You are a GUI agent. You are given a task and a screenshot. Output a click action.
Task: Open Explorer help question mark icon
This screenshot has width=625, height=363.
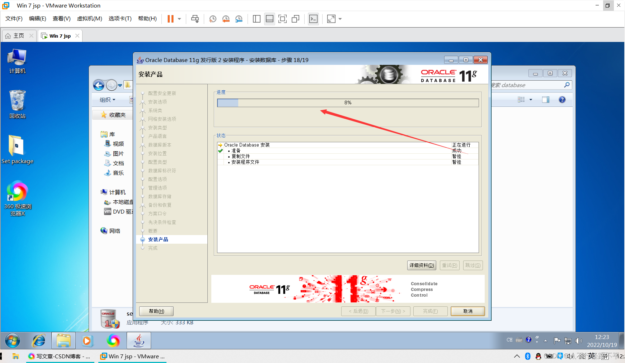click(x=562, y=100)
